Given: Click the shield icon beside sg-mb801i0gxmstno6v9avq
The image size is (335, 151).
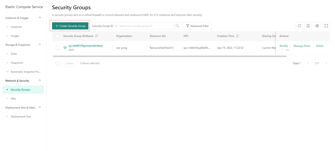Looking at the screenshot, I should [65, 48].
